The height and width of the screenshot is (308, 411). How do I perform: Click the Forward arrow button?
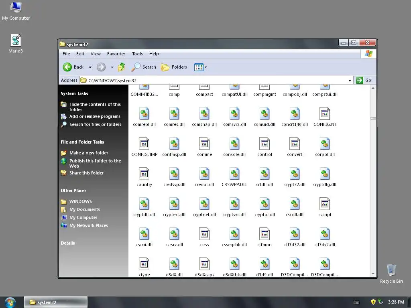point(101,67)
